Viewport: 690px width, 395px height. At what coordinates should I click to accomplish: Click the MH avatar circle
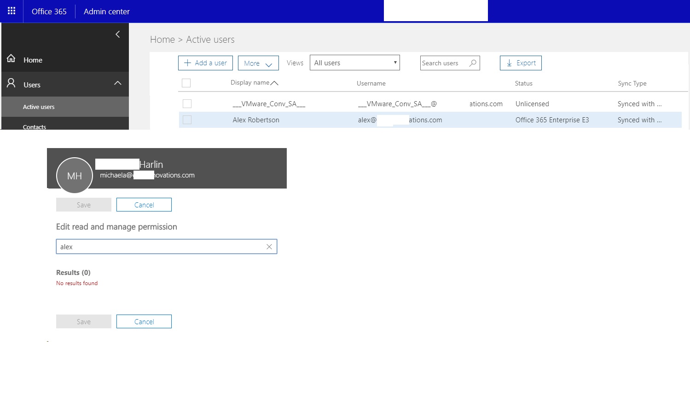74,175
